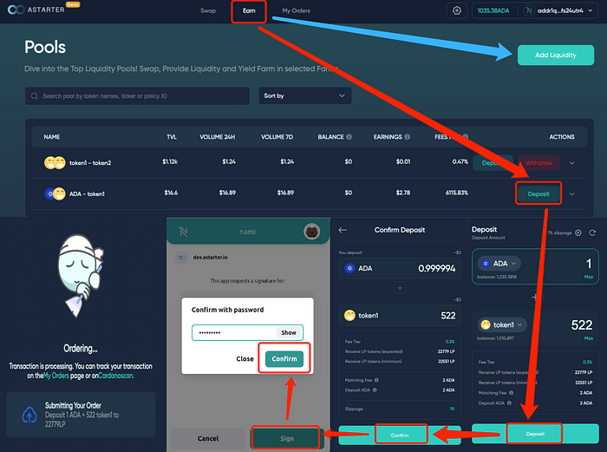Click the VOLUME 24H column header

click(217, 137)
